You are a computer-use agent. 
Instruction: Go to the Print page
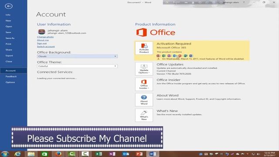8,44
